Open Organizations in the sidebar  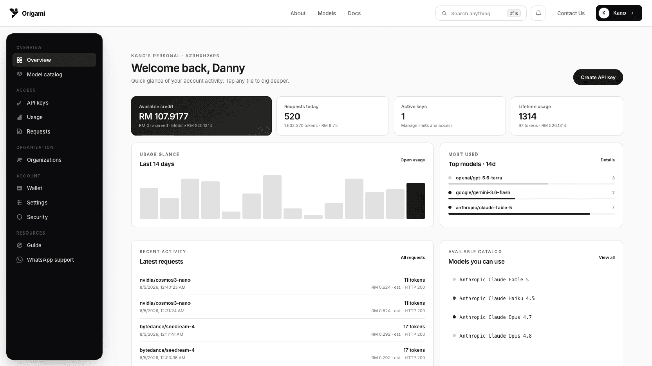pyautogui.click(x=54, y=160)
